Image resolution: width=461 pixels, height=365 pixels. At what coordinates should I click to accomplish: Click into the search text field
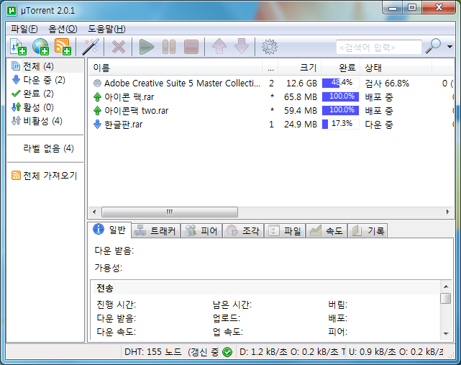[x=379, y=47]
